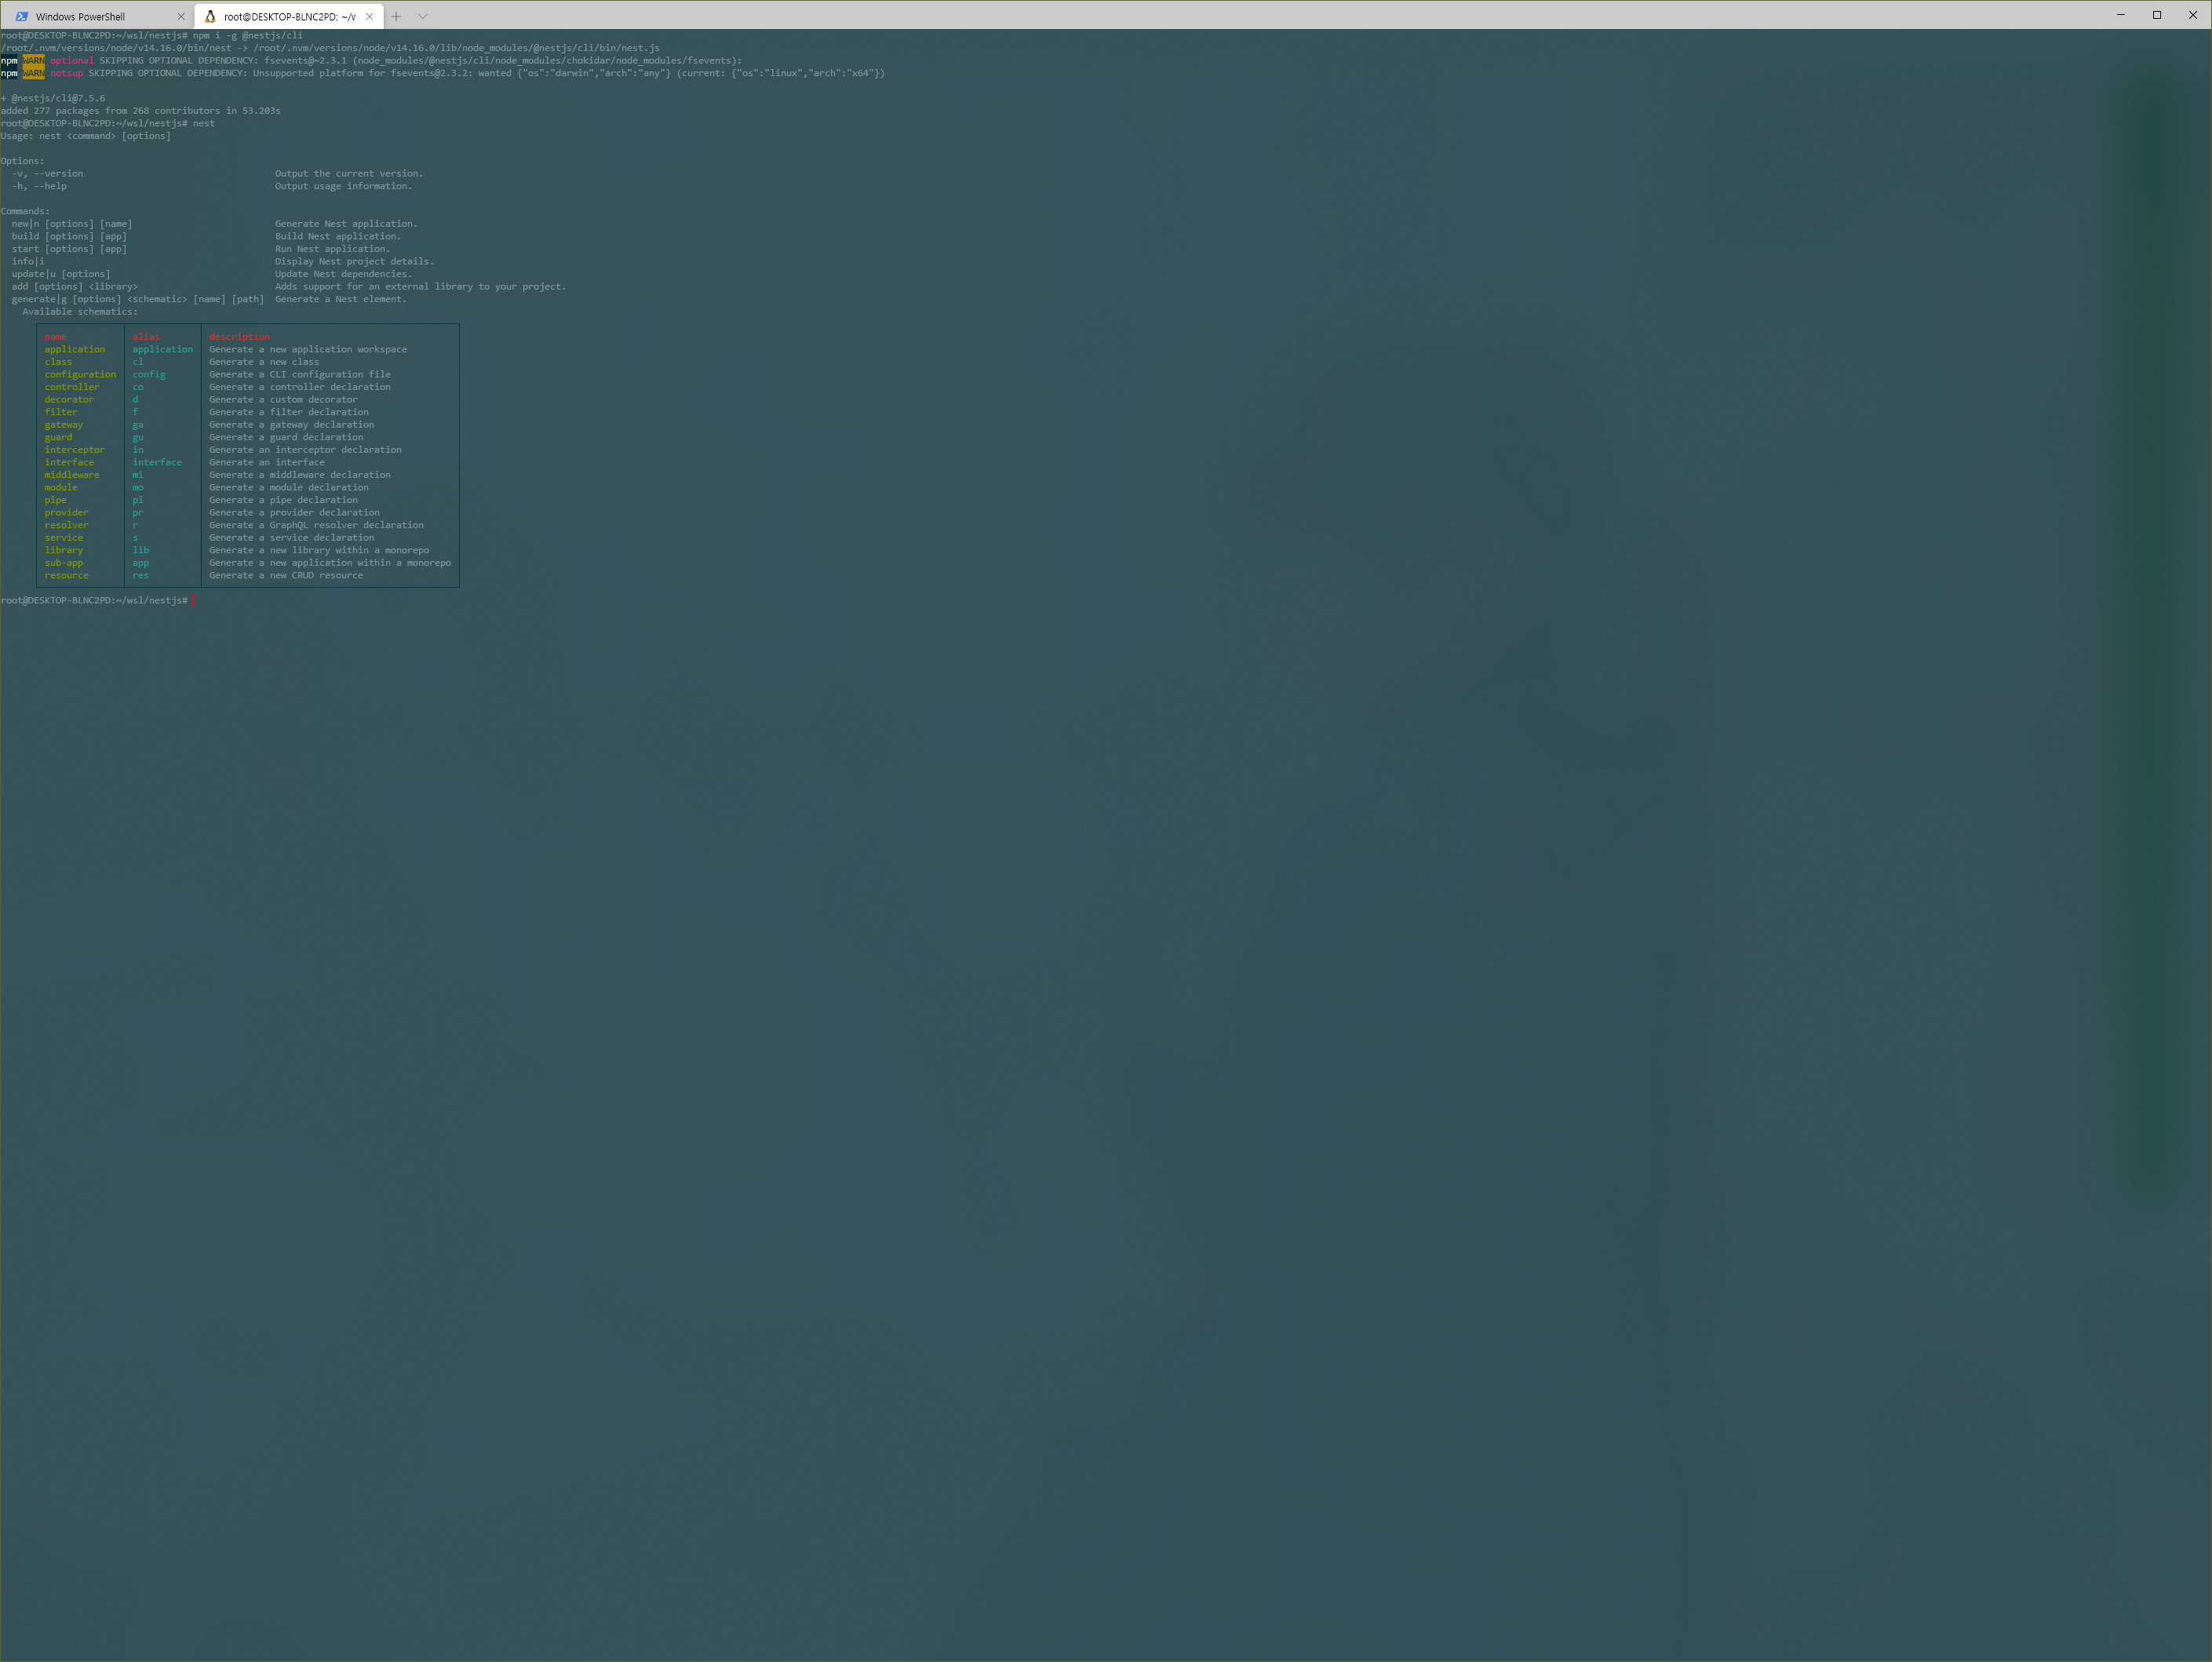This screenshot has width=2212, height=1662.
Task: Click the 'resource' schematic name in table
Action: (66, 575)
